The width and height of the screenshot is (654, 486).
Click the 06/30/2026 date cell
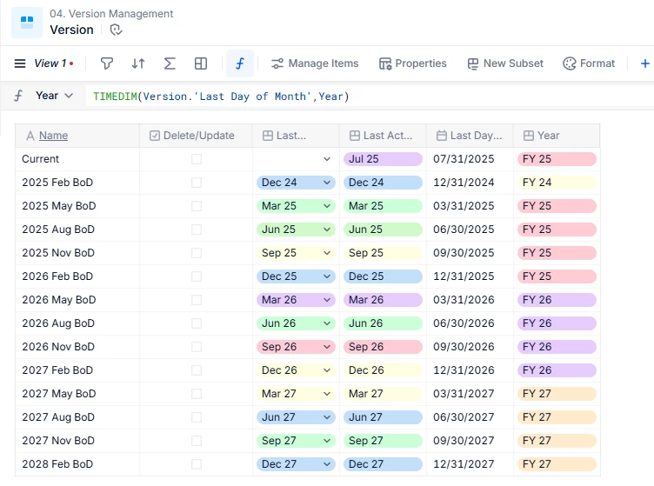click(x=470, y=323)
